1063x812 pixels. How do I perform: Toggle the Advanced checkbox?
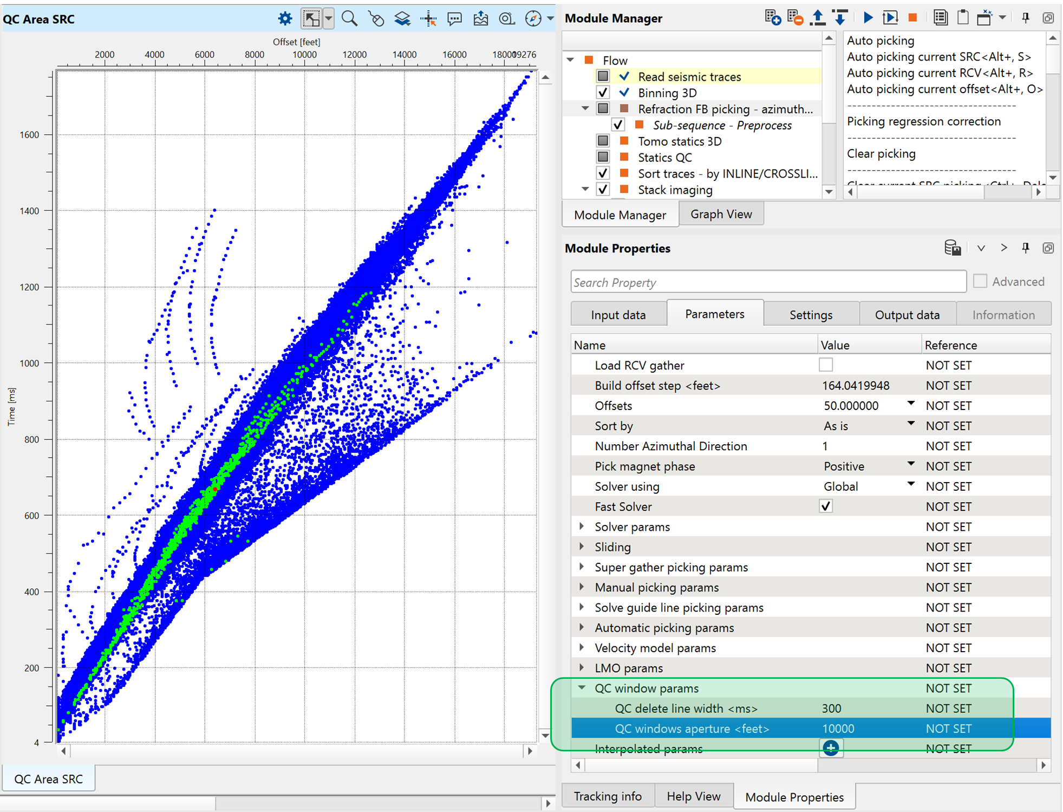click(980, 282)
